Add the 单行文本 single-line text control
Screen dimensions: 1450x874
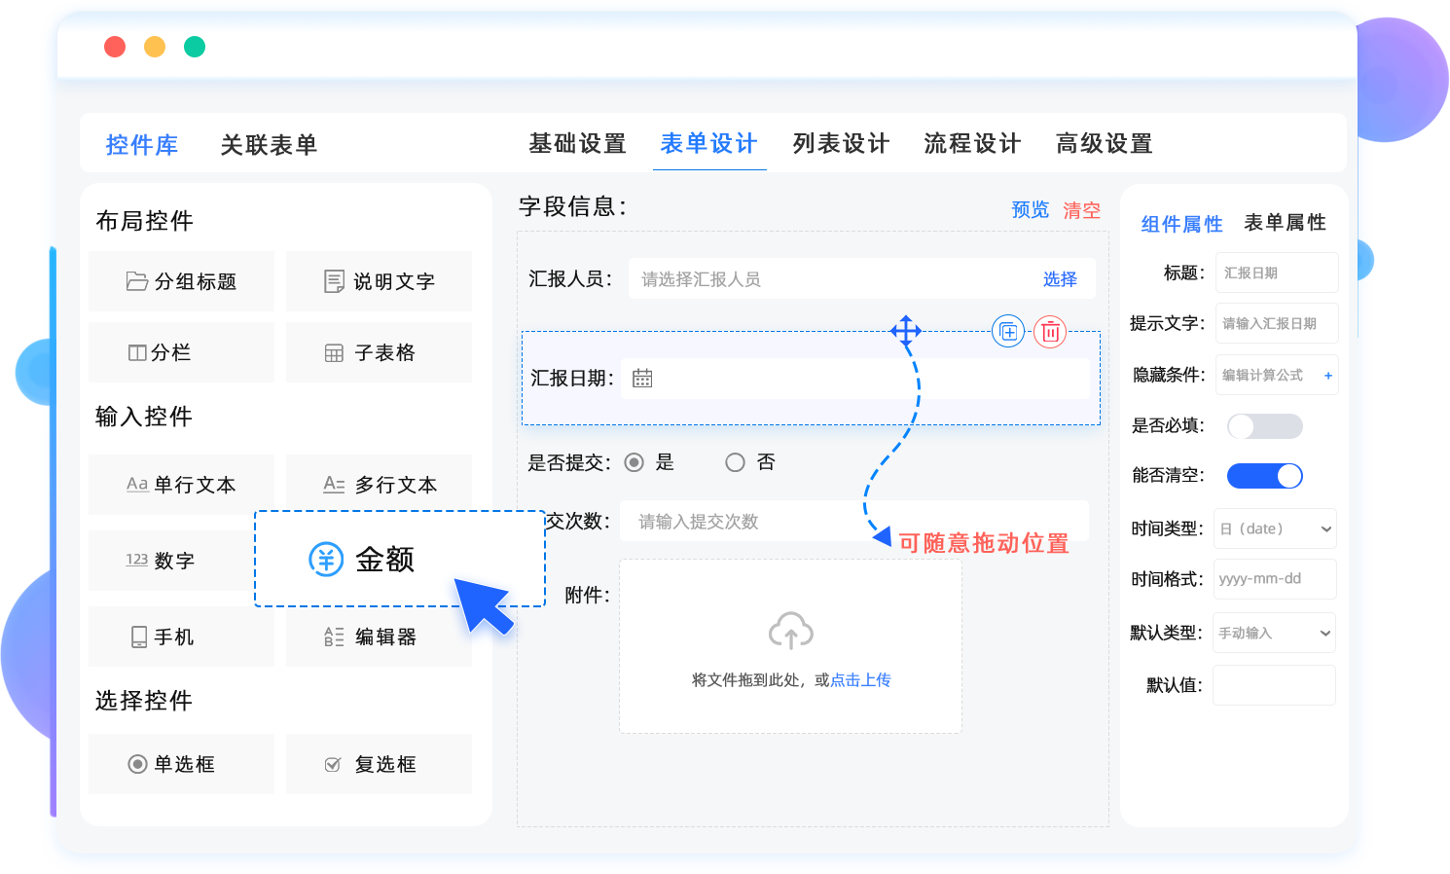(181, 485)
